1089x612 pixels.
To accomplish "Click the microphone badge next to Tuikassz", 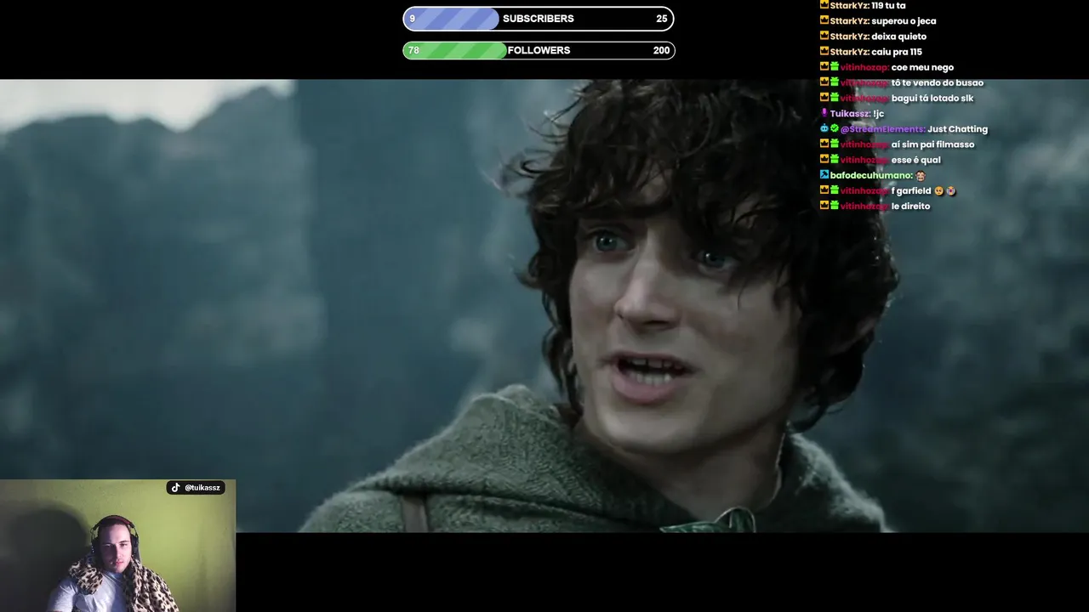I will [824, 113].
